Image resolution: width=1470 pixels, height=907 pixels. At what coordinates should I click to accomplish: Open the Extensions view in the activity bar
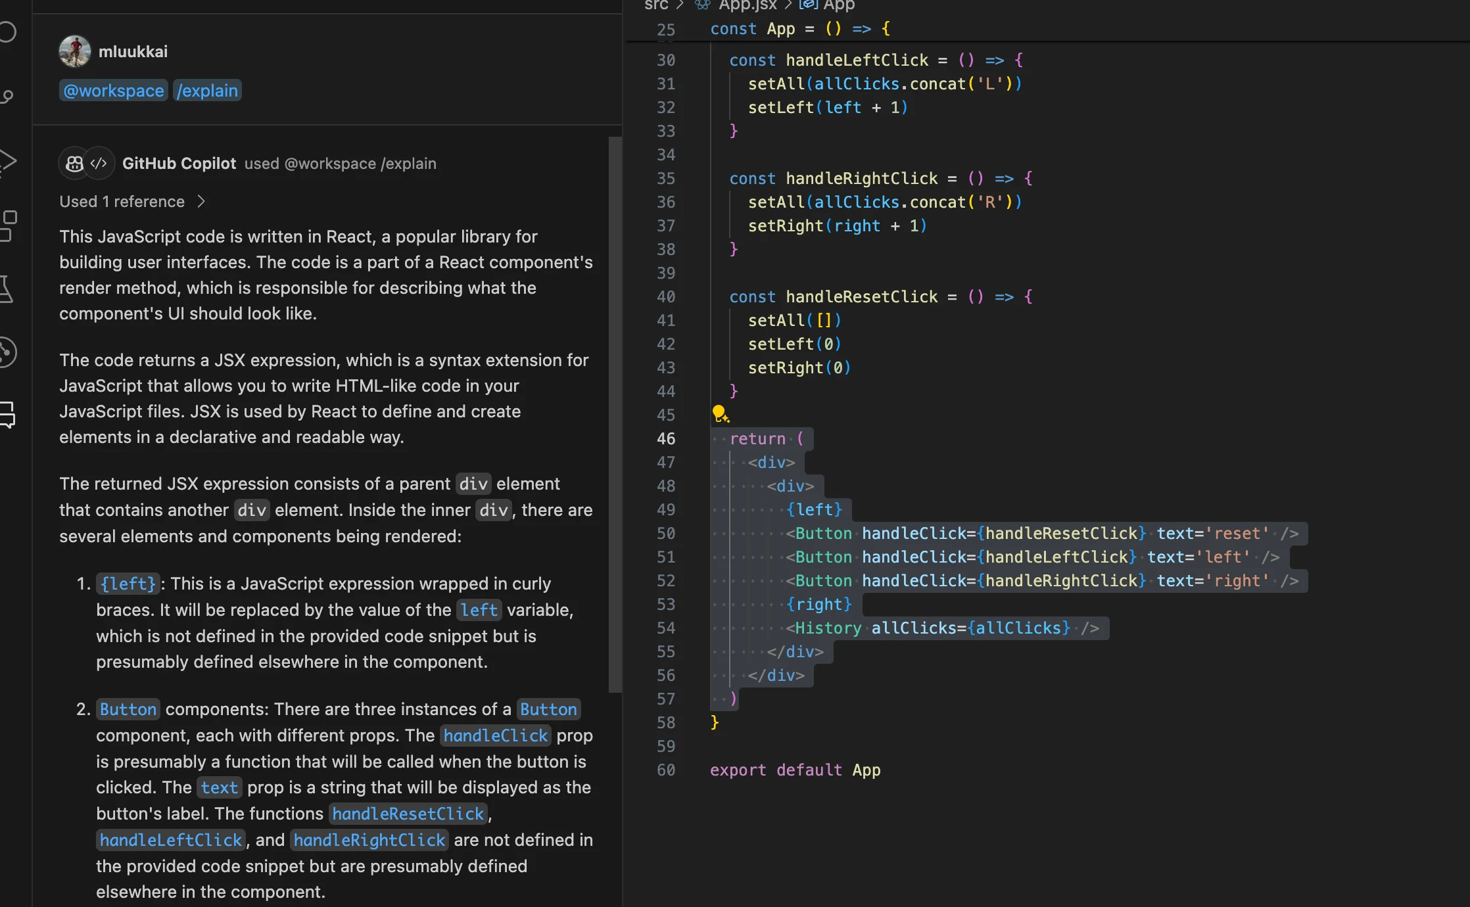pos(8,225)
